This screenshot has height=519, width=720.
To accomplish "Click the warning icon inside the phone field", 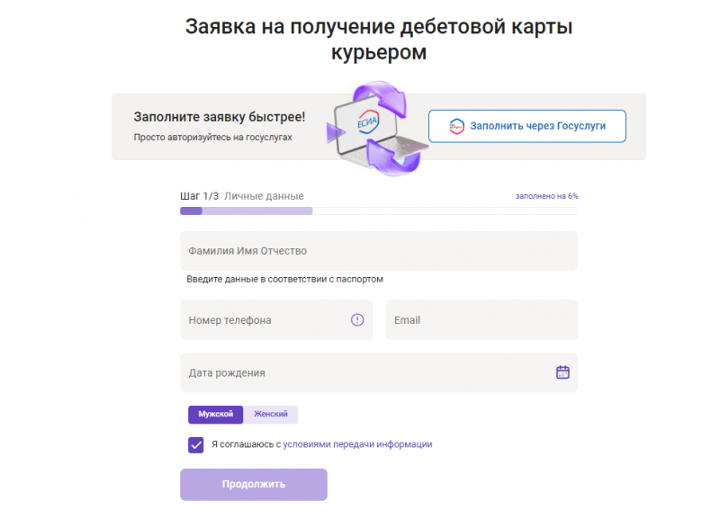I will click(357, 319).
